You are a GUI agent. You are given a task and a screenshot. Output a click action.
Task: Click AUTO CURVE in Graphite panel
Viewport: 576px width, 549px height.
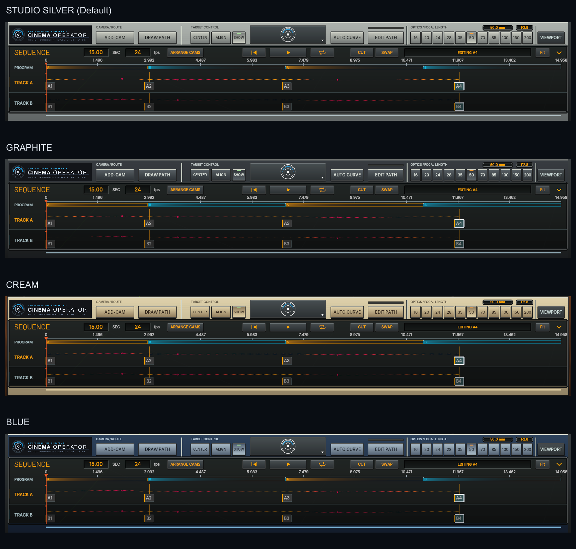click(x=347, y=175)
